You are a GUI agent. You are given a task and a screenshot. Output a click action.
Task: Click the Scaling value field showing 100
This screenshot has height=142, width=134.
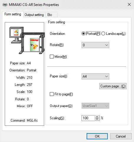pyautogui.click(x=88, y=118)
